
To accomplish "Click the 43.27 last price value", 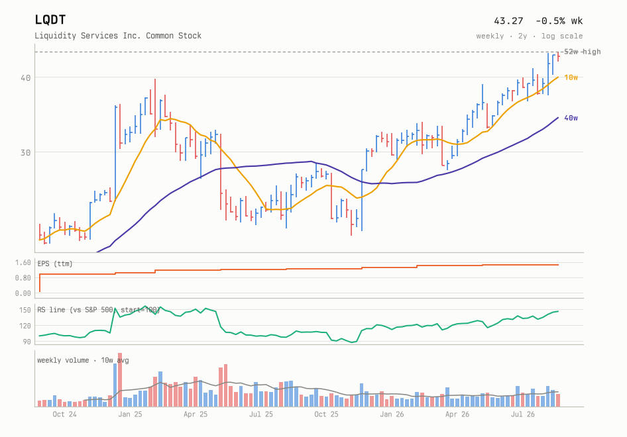I will pos(508,21).
